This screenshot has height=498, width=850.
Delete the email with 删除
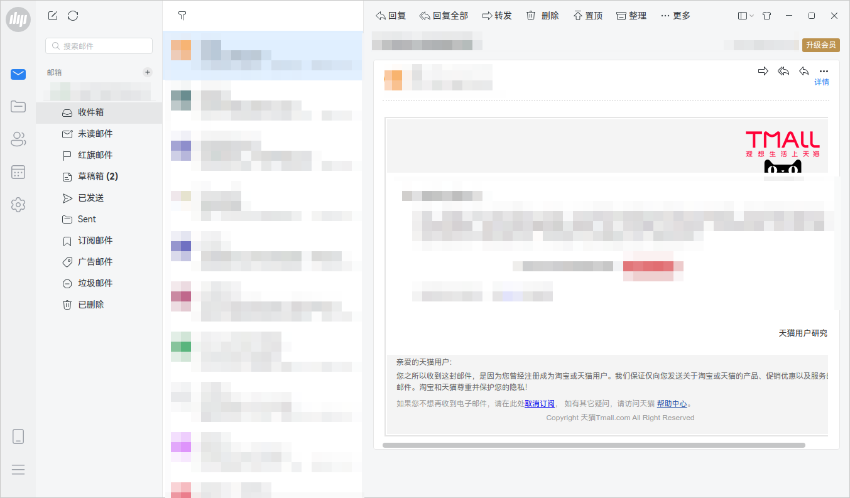pyautogui.click(x=542, y=16)
